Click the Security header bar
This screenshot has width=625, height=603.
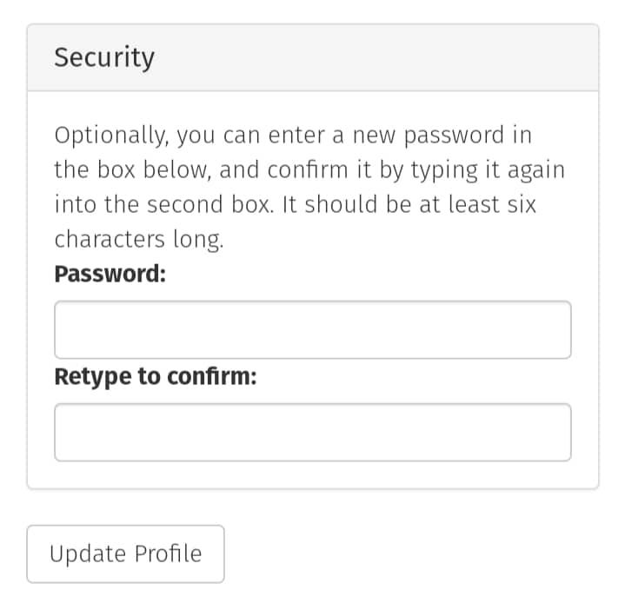coord(313,57)
